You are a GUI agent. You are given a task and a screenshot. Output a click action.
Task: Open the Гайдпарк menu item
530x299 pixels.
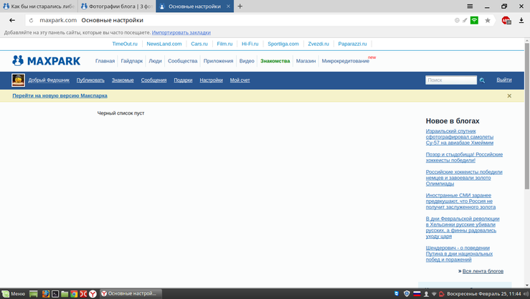[x=131, y=61]
